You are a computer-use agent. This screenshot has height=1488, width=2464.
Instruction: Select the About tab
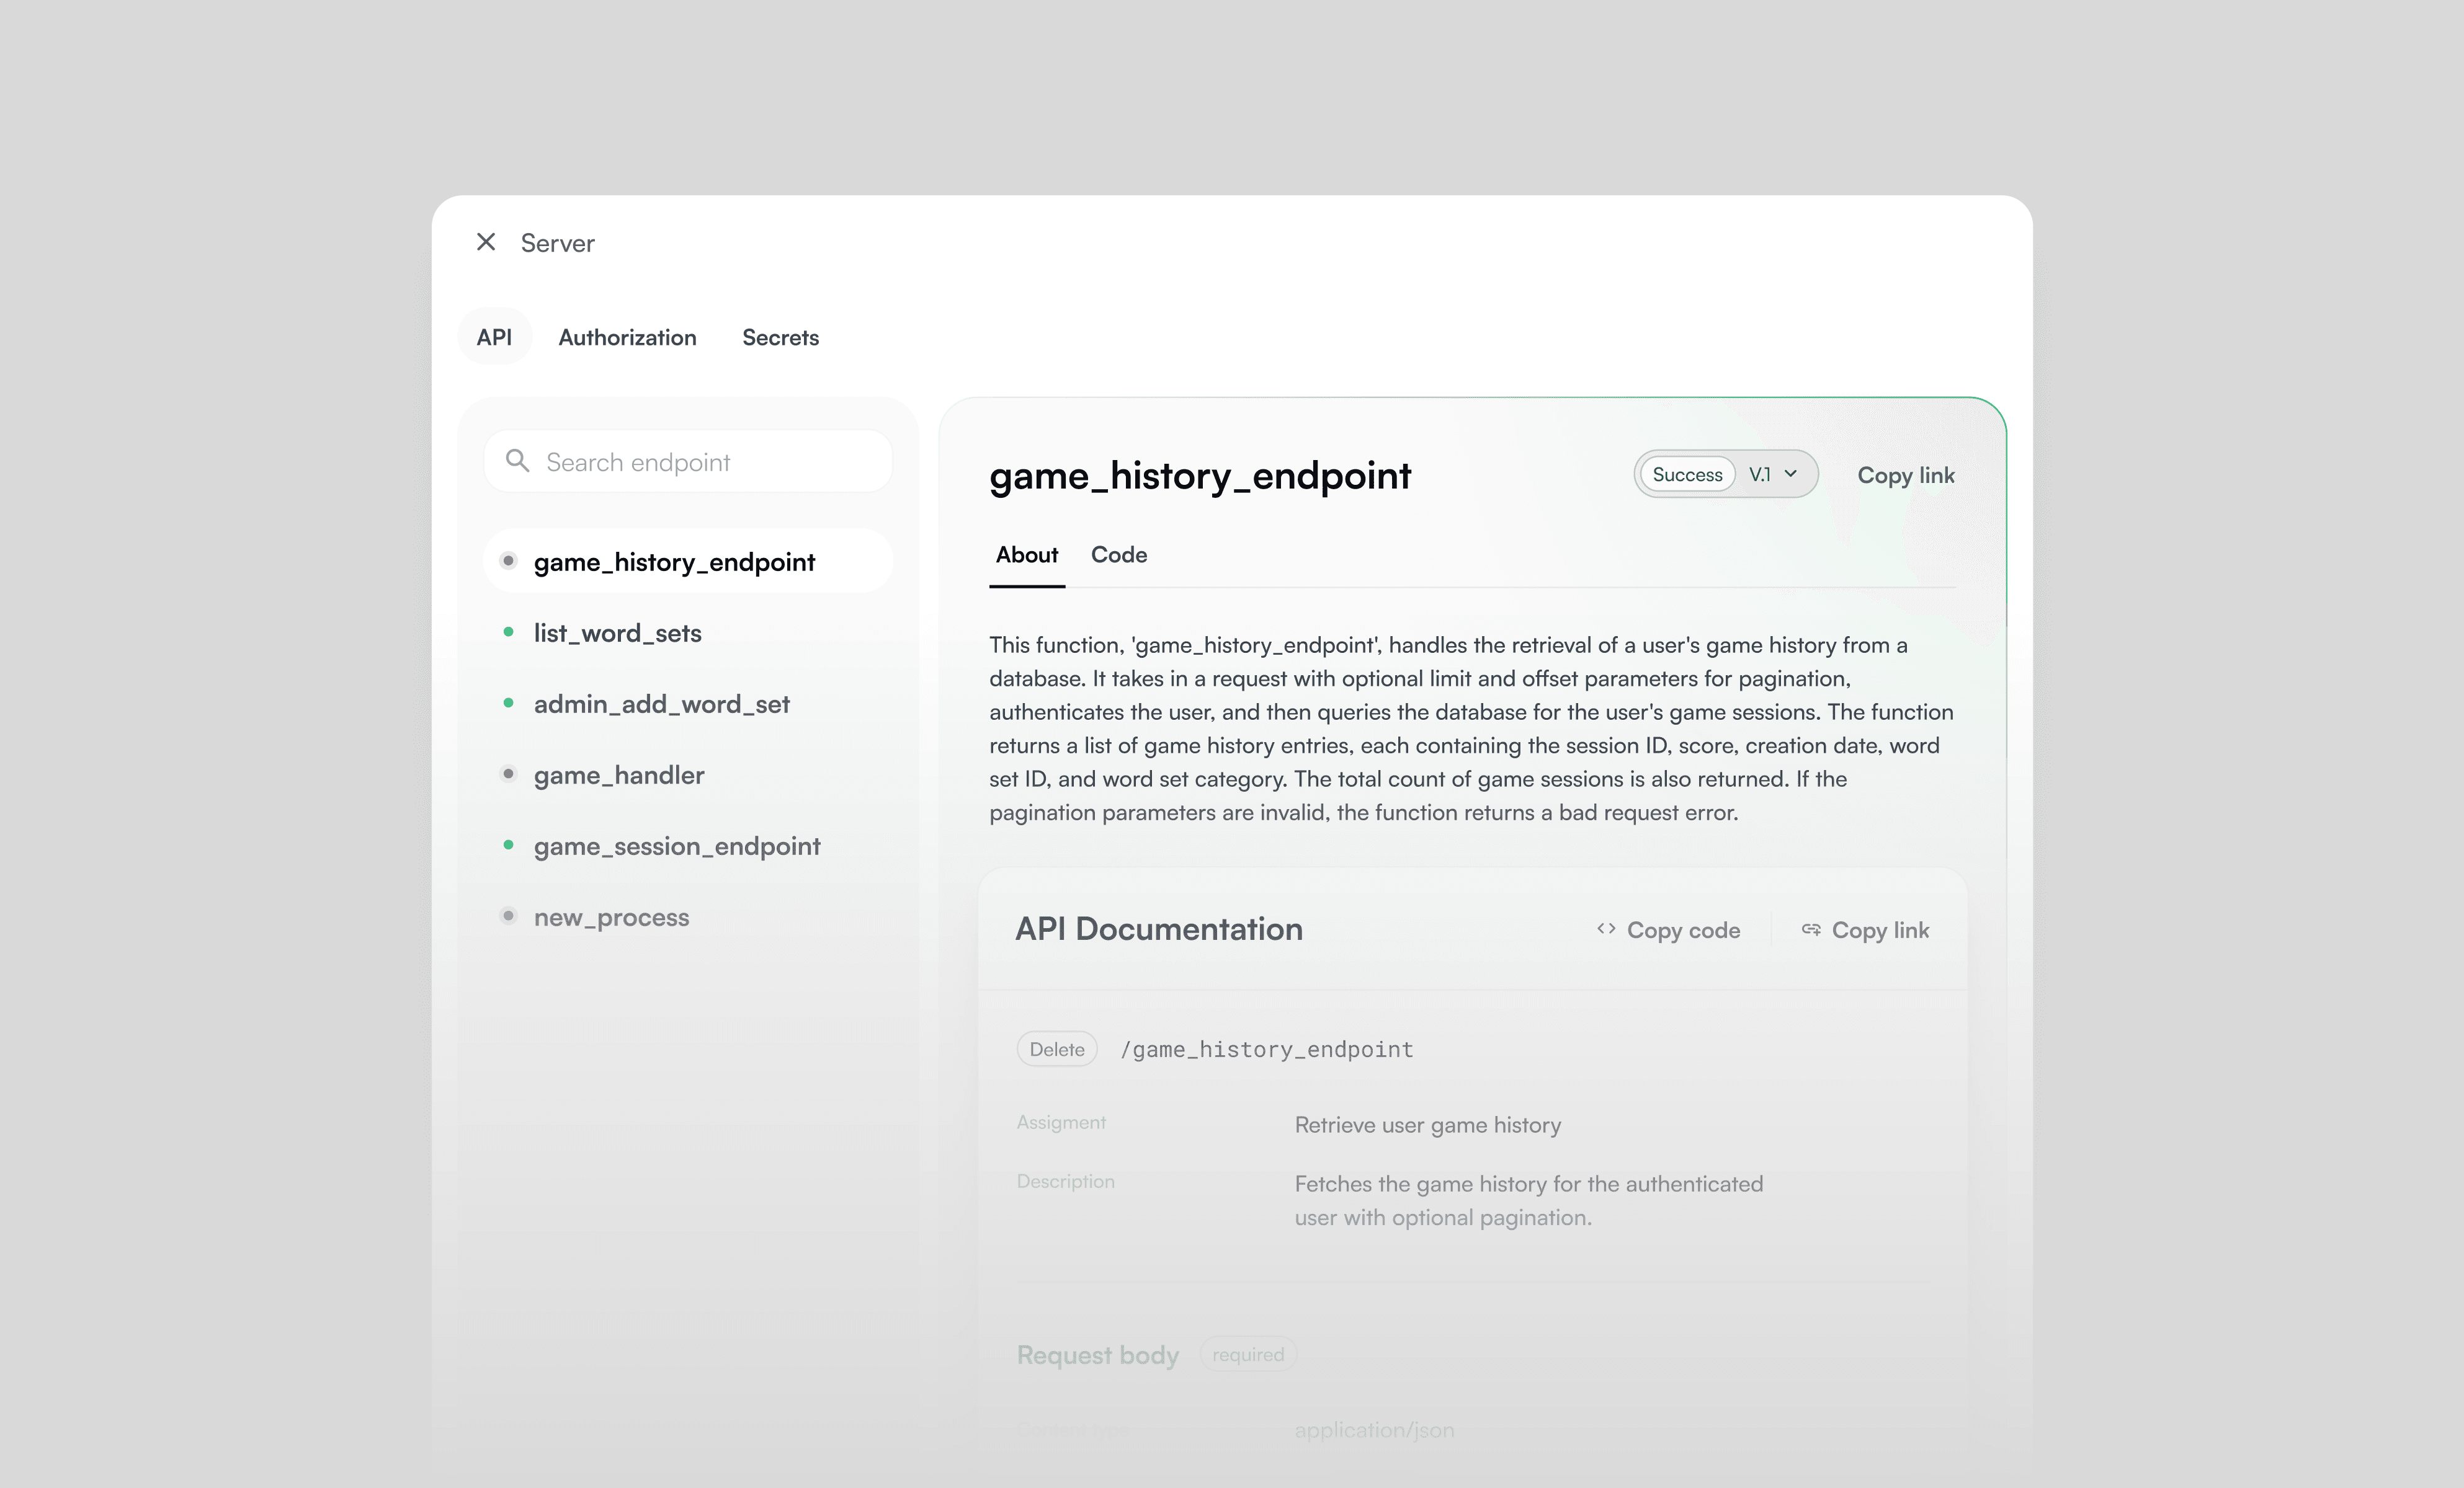coord(1026,555)
